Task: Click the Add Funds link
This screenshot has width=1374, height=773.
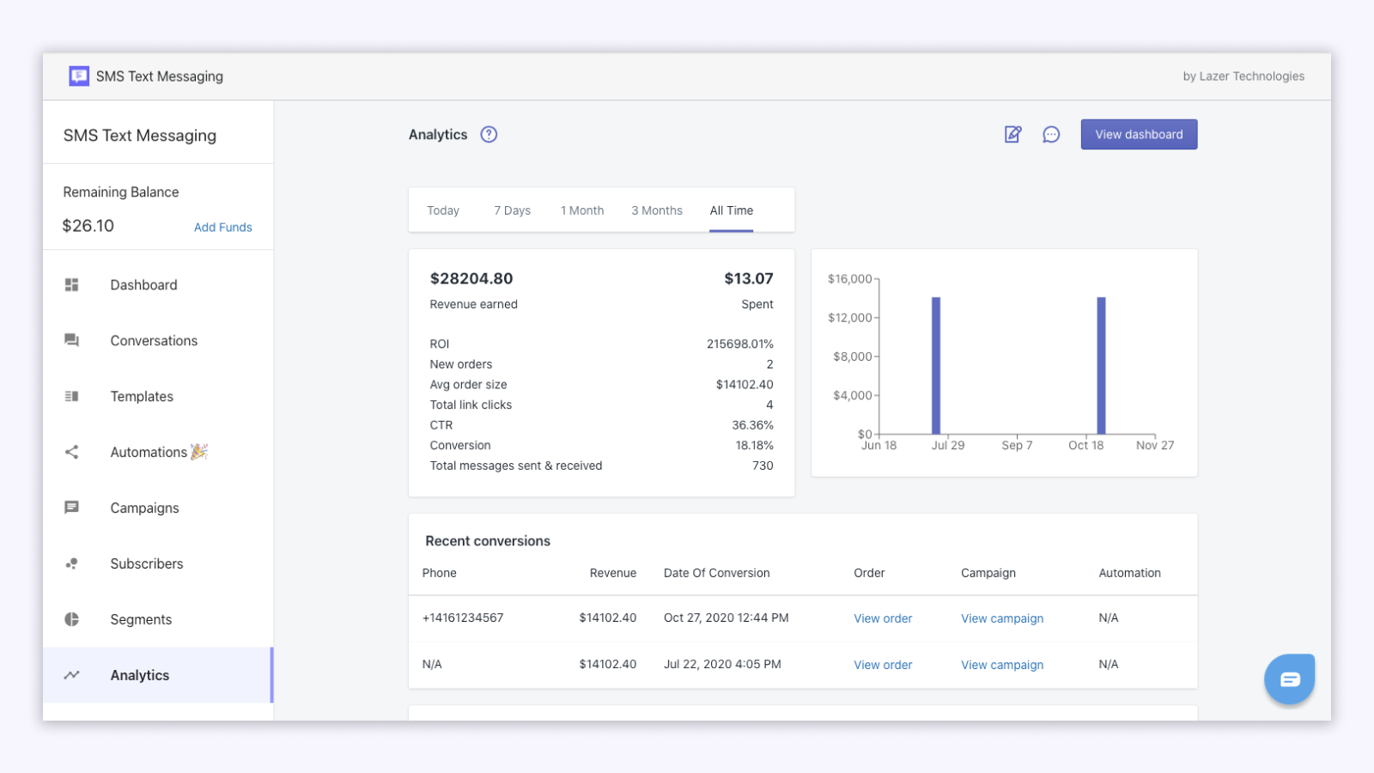Action: pyautogui.click(x=223, y=228)
